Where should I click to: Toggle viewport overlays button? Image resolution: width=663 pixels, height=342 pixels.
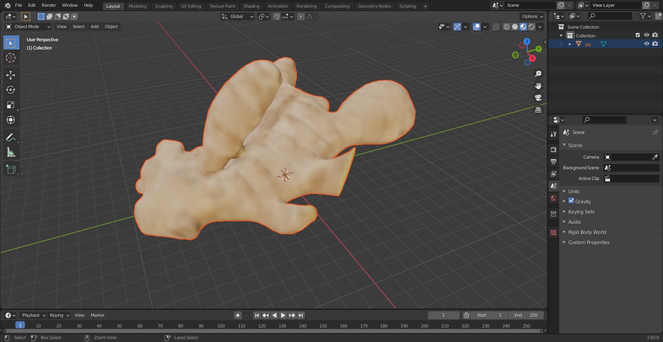click(477, 27)
